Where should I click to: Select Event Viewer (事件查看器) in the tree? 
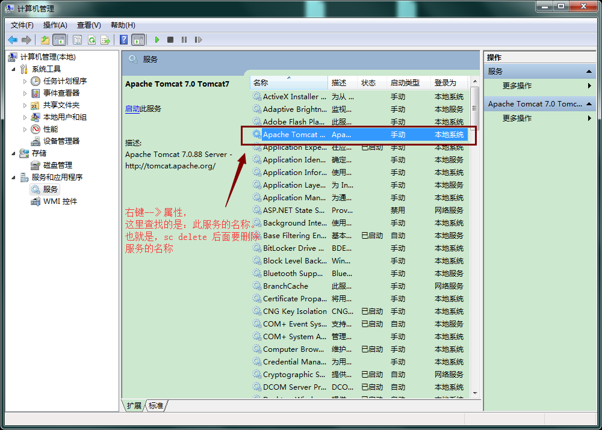point(61,93)
